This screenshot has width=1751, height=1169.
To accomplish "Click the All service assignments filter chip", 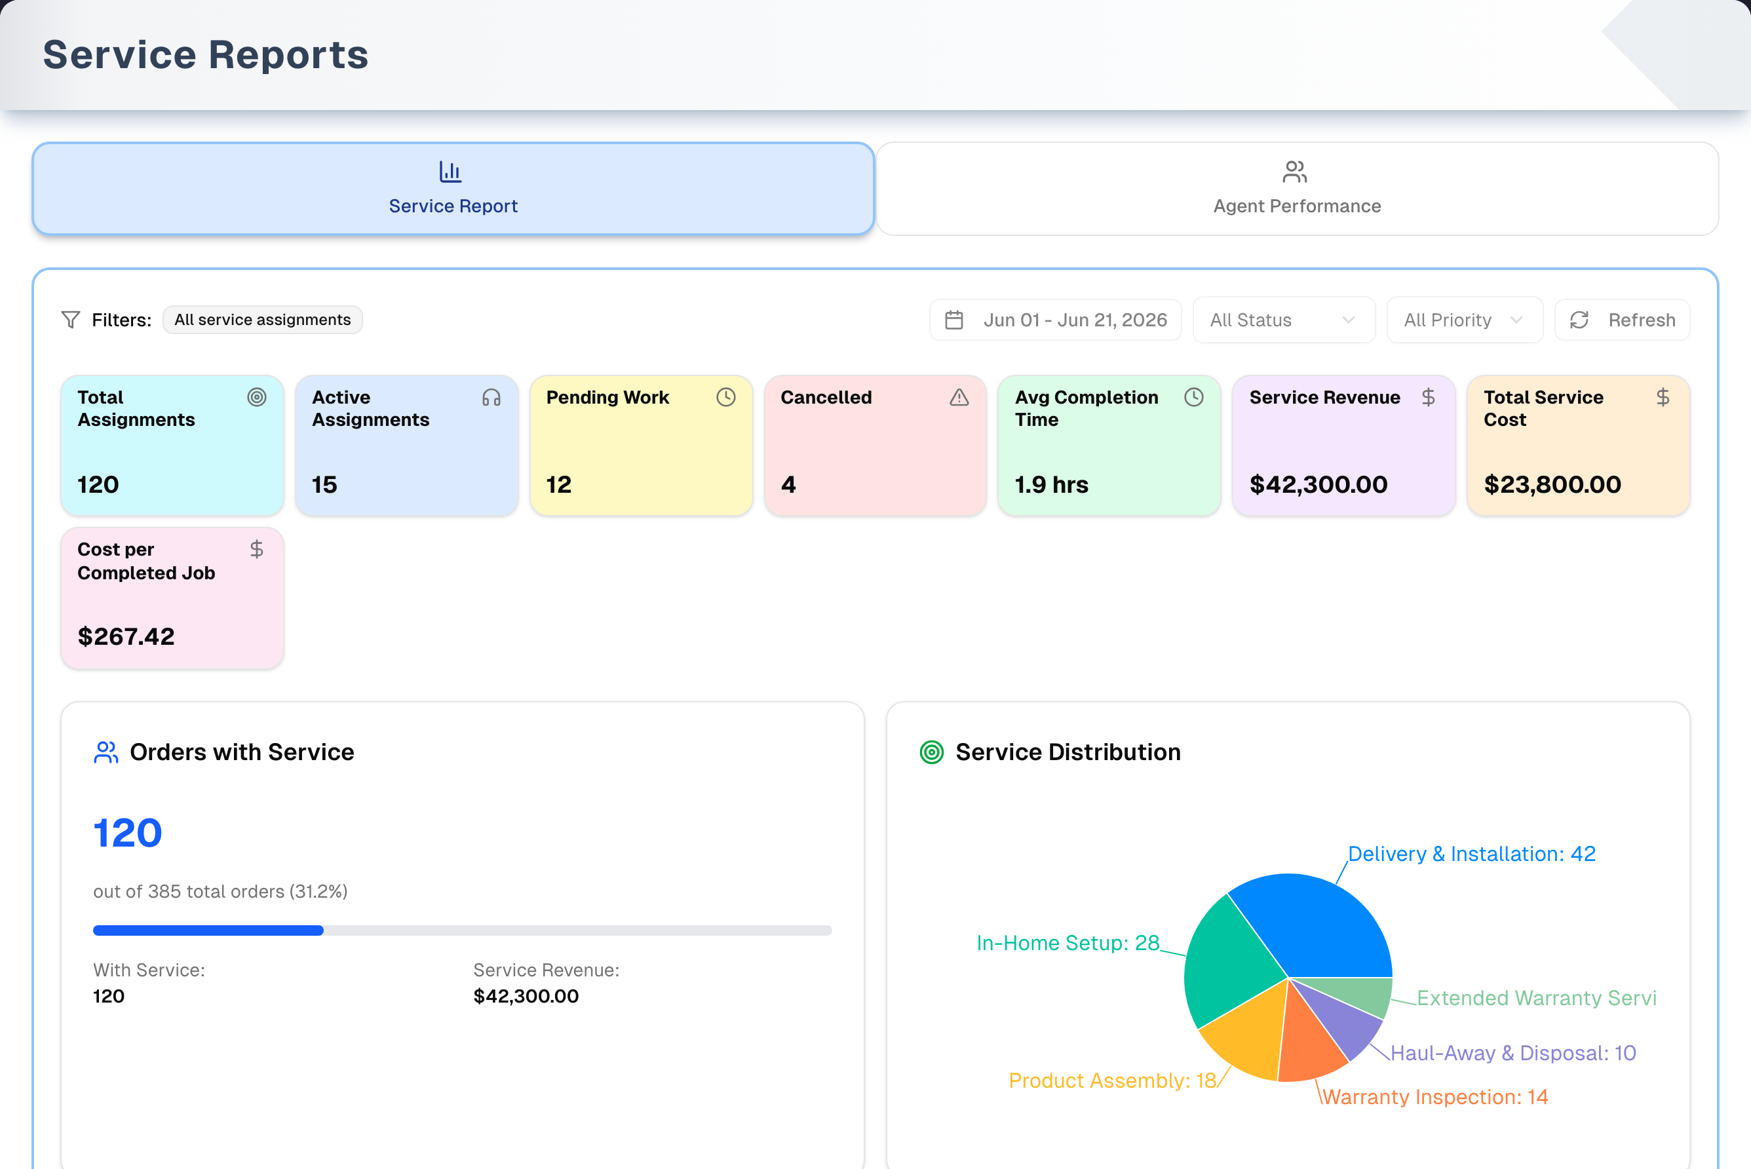I will click(262, 320).
